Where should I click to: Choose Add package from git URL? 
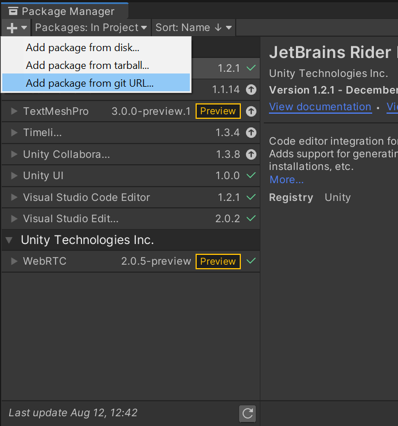coord(96,83)
